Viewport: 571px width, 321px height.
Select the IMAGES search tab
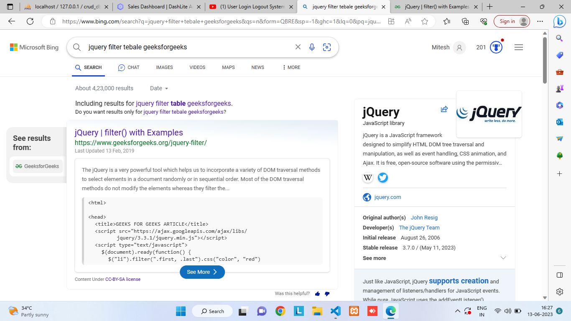tap(164, 67)
